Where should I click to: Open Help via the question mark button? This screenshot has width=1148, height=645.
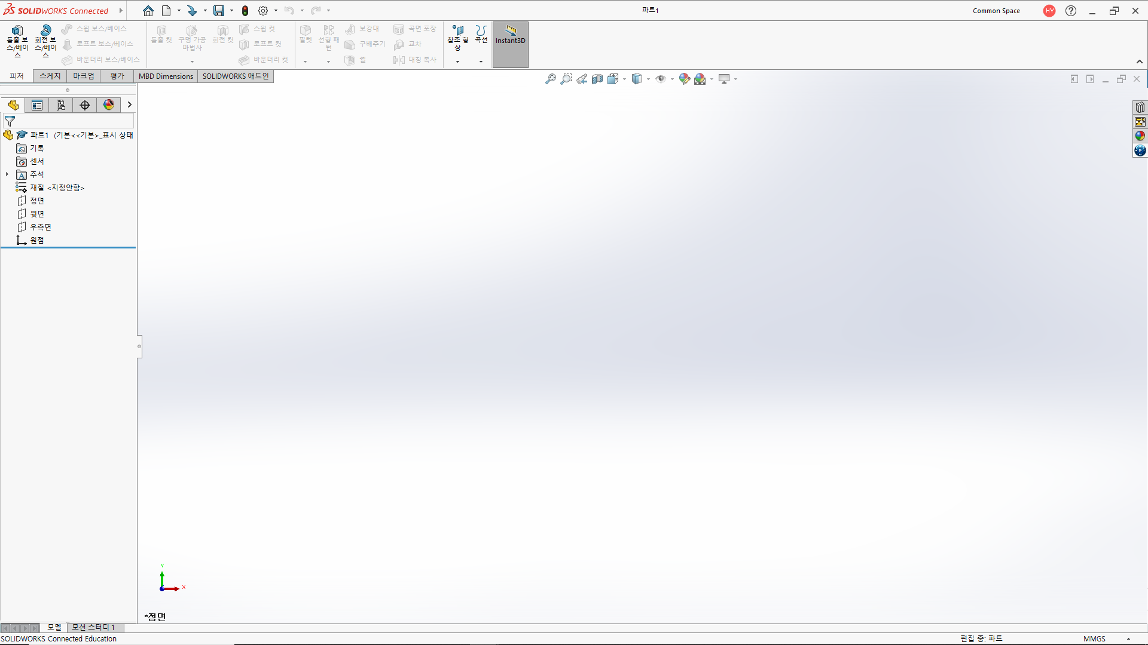coord(1070,10)
